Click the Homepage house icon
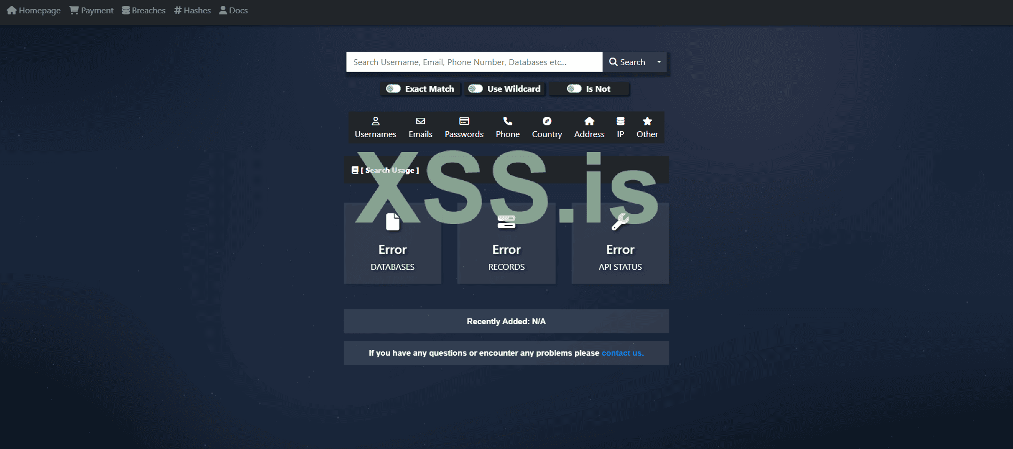 click(x=12, y=10)
